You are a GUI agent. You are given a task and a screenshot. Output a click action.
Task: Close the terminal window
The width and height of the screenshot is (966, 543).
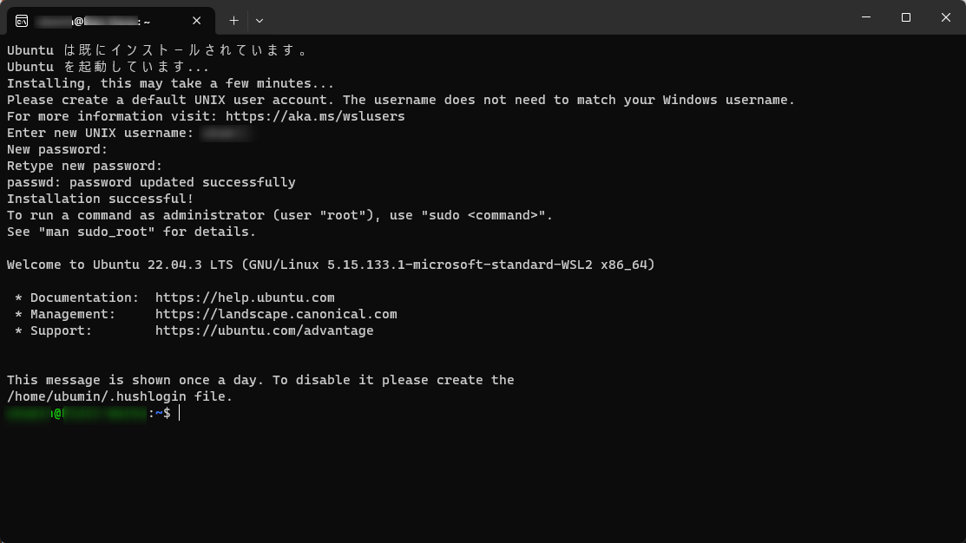coord(946,17)
